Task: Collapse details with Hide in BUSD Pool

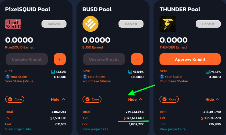Action: coord(135,99)
